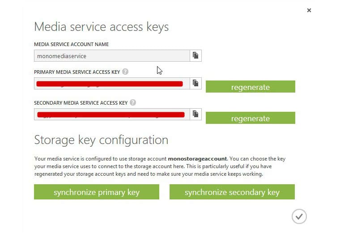Focus the primary access key field
Image resolution: width=340 pixels, height=237 pixels.
(112, 83)
